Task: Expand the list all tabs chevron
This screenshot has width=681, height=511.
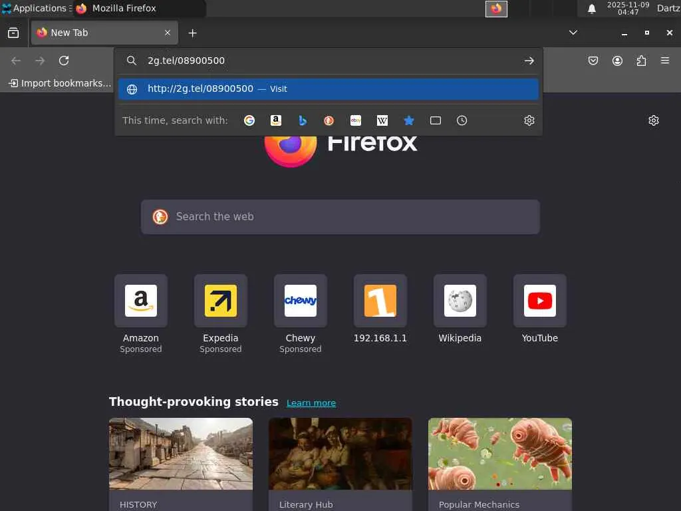Action: pyautogui.click(x=573, y=33)
